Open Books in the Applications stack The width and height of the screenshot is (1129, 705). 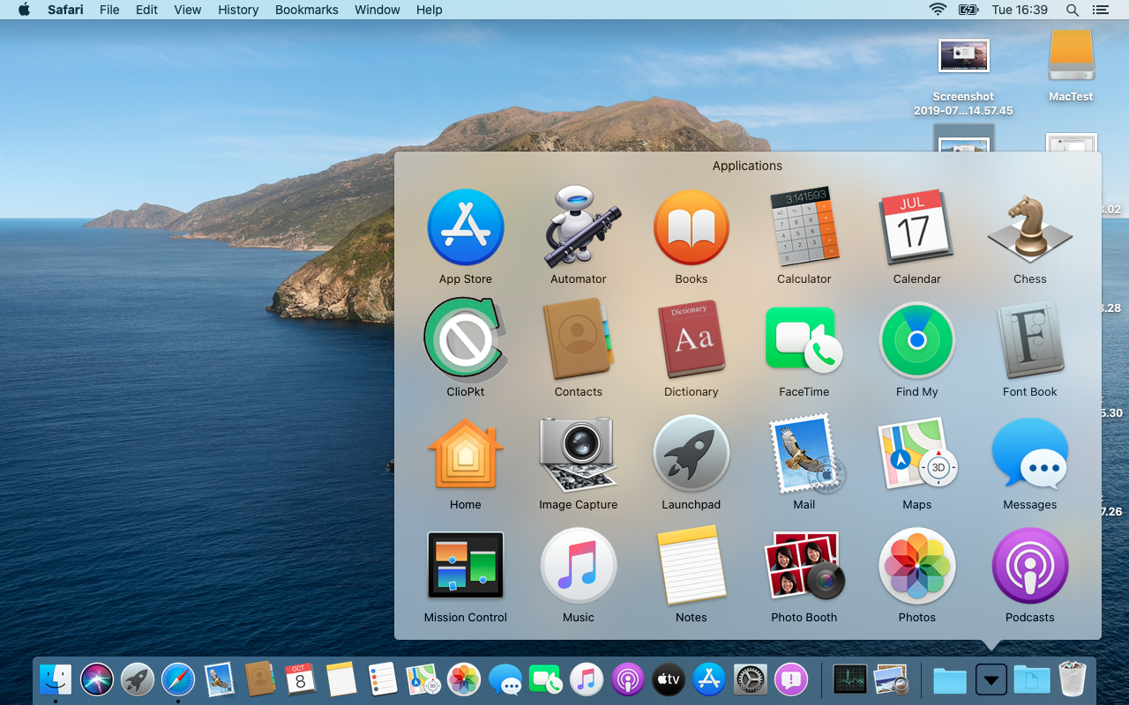point(692,227)
